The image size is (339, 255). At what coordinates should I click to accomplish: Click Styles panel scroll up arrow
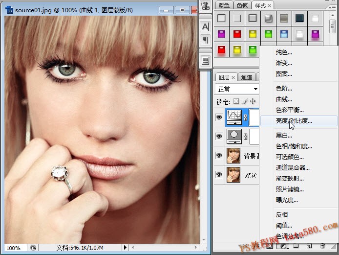pyautogui.click(x=332, y=15)
